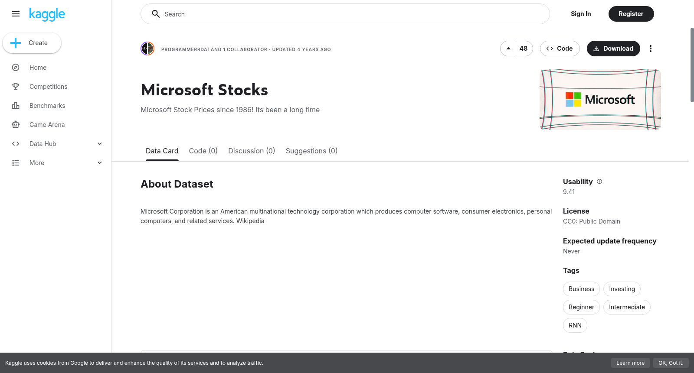Select the Business tag
This screenshot has height=373, width=694.
coord(582,289)
